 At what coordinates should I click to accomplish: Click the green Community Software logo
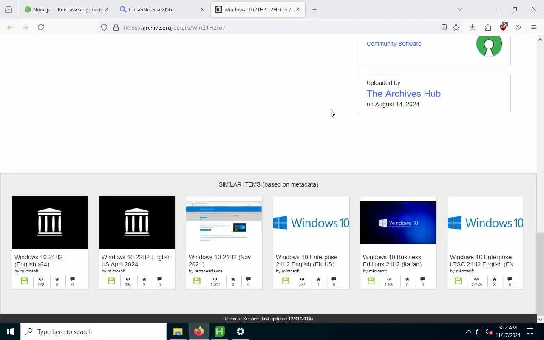(x=489, y=45)
